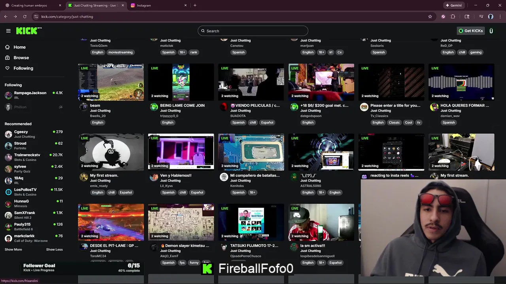This screenshot has width=506, height=284.
Task: Select HunnaG channel avatar
Action: pyautogui.click(x=8, y=204)
